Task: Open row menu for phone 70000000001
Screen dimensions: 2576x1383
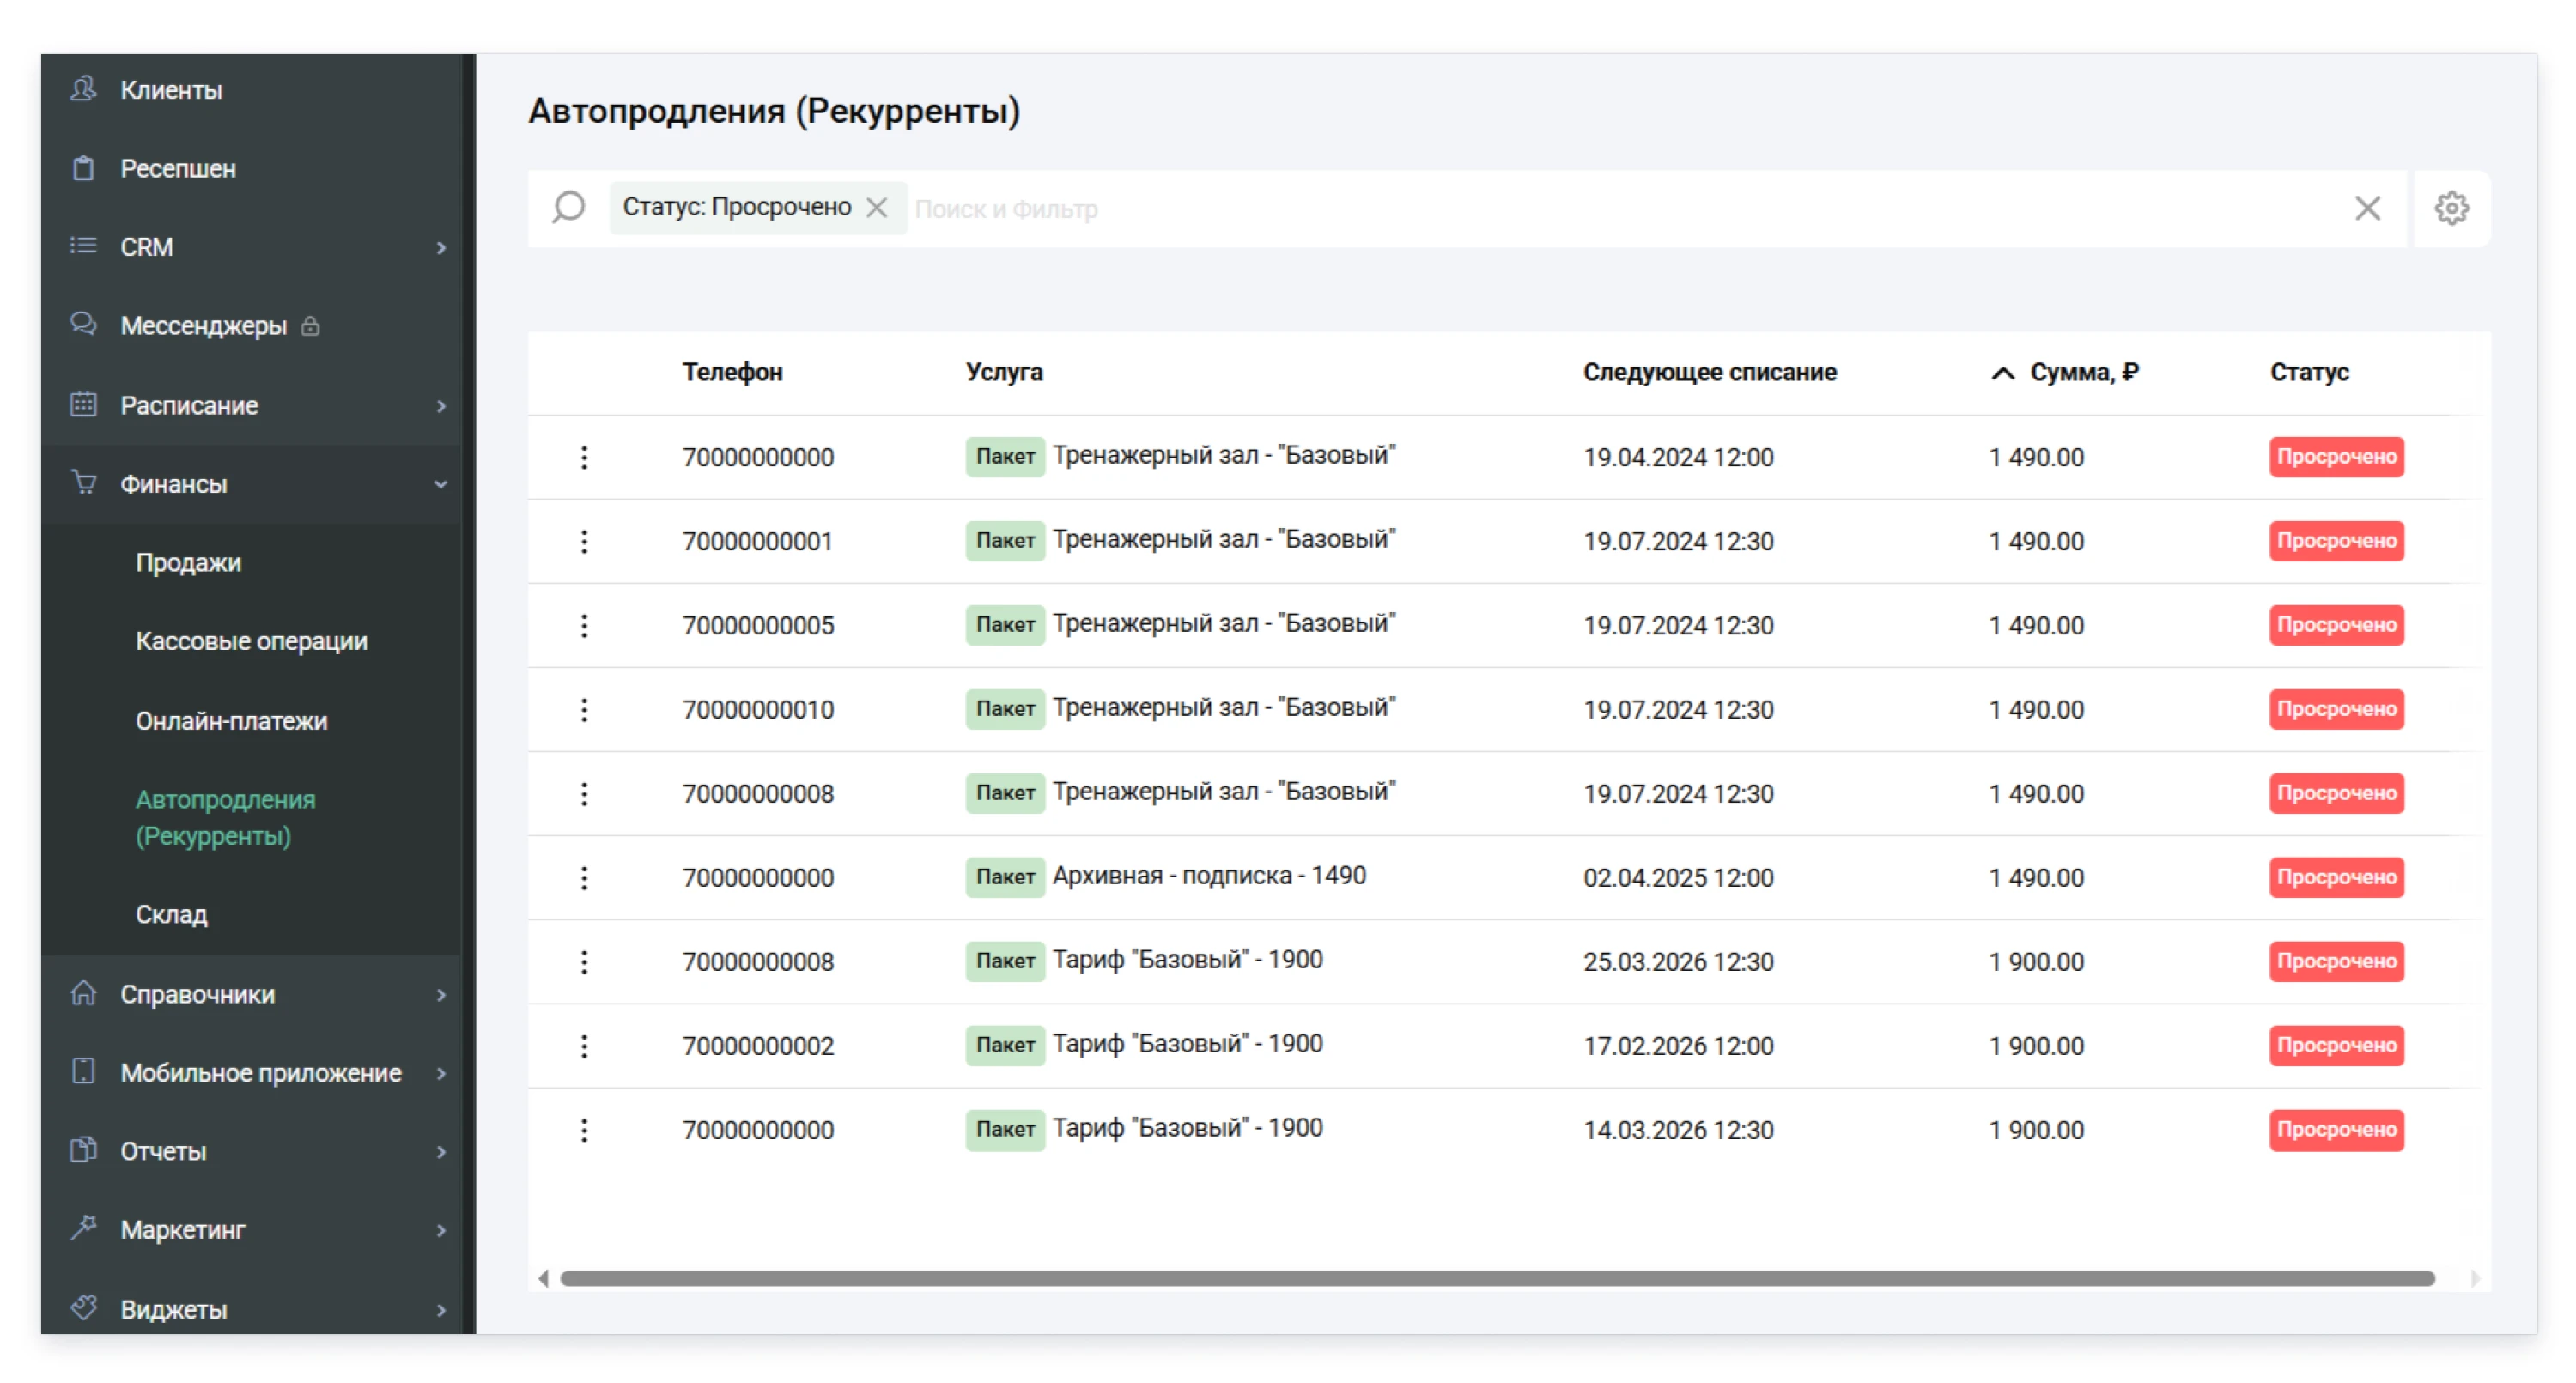Action: 584,541
